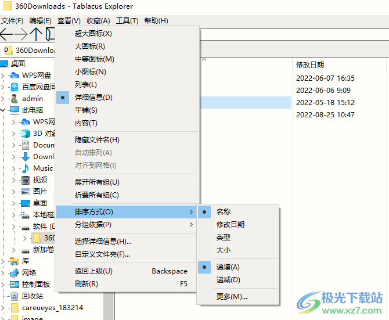Click the 百度网盘 sync icon

pos(15,87)
